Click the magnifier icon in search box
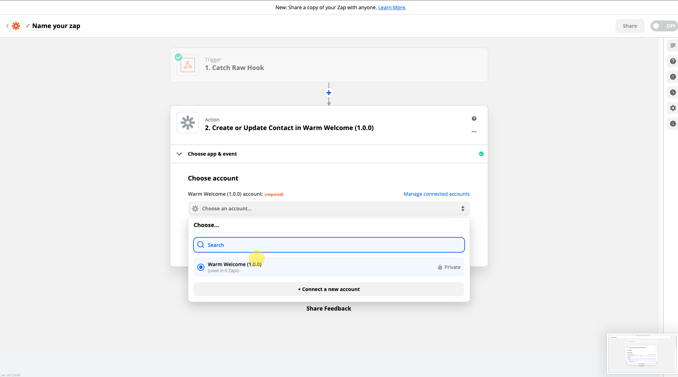678x377 pixels. pyautogui.click(x=201, y=245)
